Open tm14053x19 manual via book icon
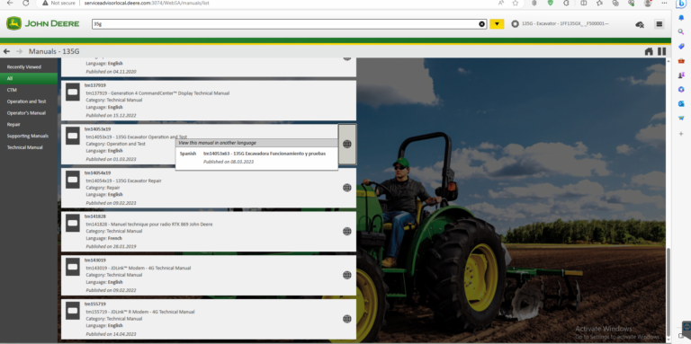This screenshot has height=344, width=691. click(x=73, y=136)
